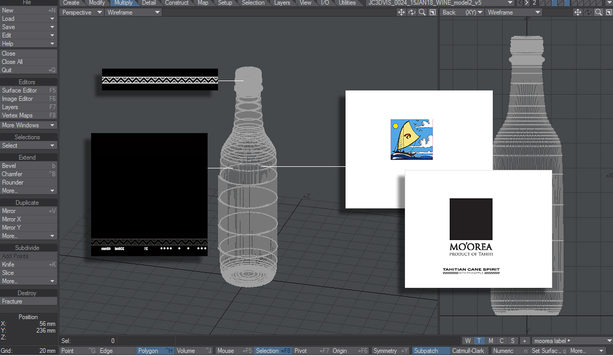Maximize the Perspective viewport with the corner icon
Viewport: 613px width, 356px height.
433,12
